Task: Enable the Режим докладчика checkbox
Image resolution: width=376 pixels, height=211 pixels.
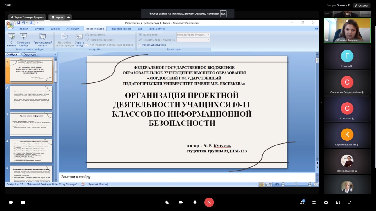Action: pos(140,45)
